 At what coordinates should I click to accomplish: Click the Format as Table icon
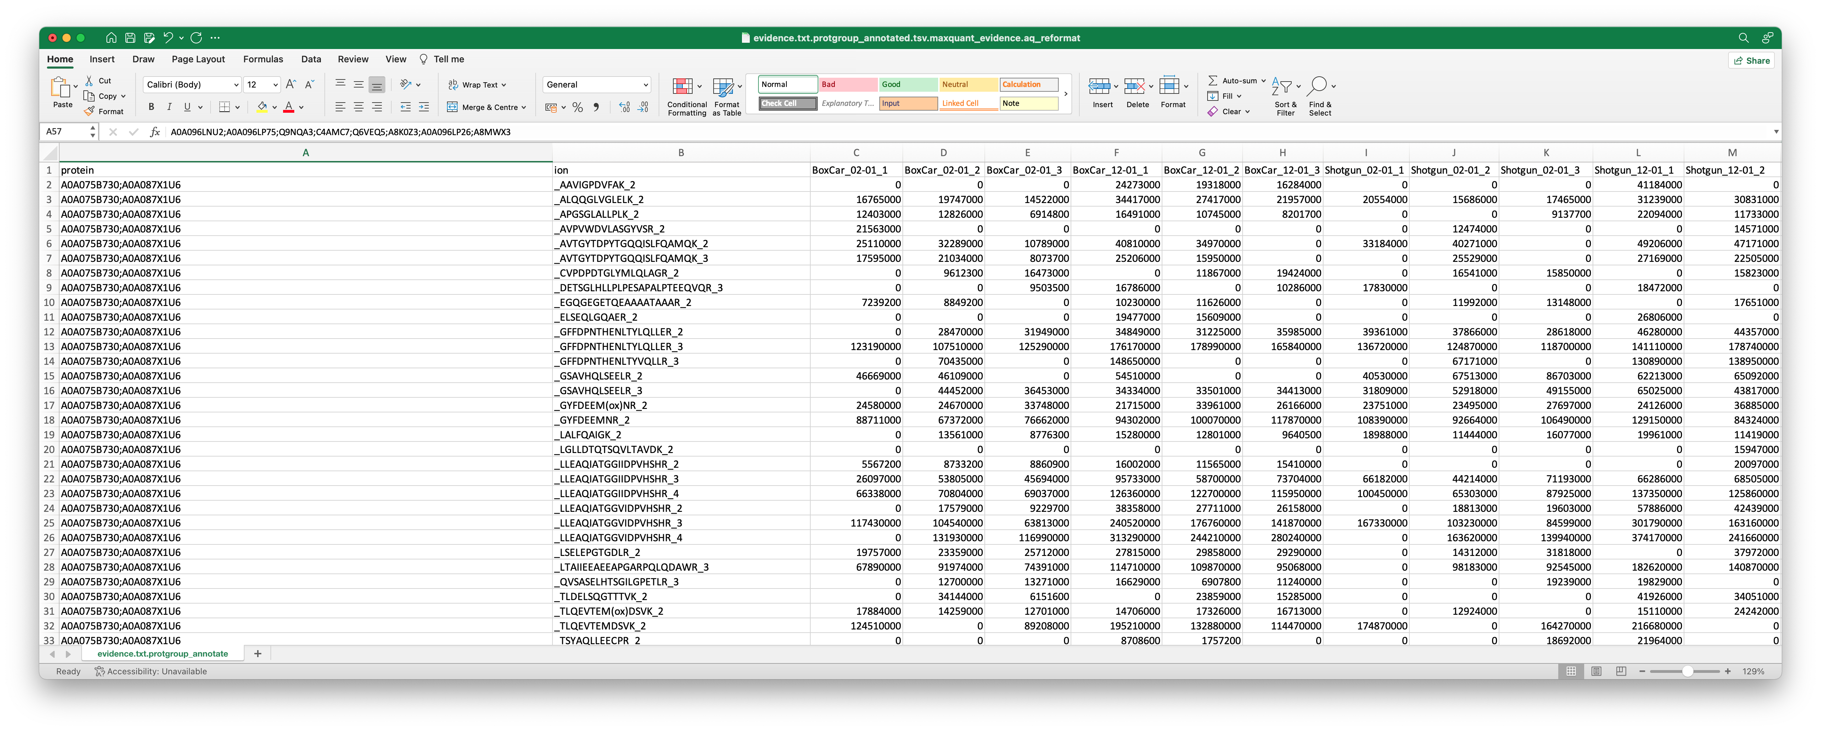[723, 87]
